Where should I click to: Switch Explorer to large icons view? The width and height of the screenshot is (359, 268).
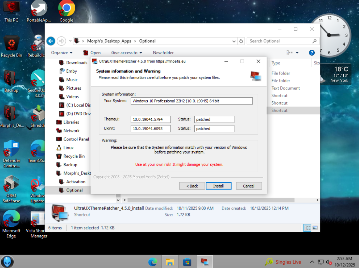click(315, 228)
